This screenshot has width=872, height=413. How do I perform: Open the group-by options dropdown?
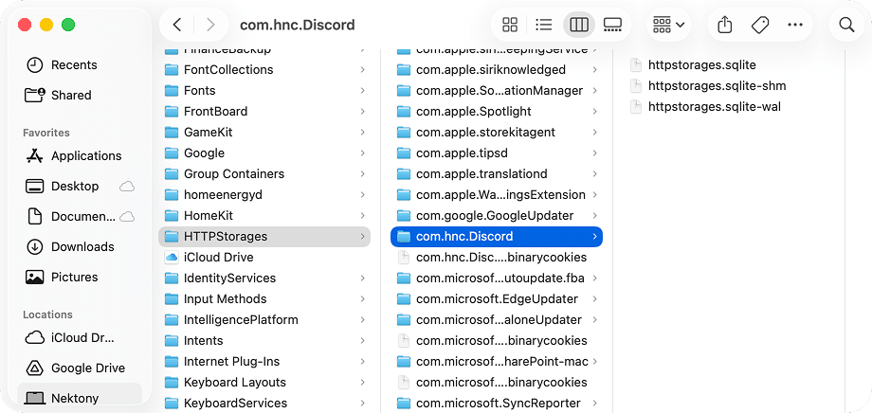coord(668,25)
